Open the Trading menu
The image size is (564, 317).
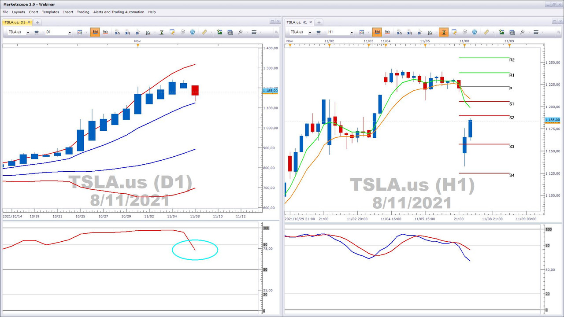click(x=83, y=12)
